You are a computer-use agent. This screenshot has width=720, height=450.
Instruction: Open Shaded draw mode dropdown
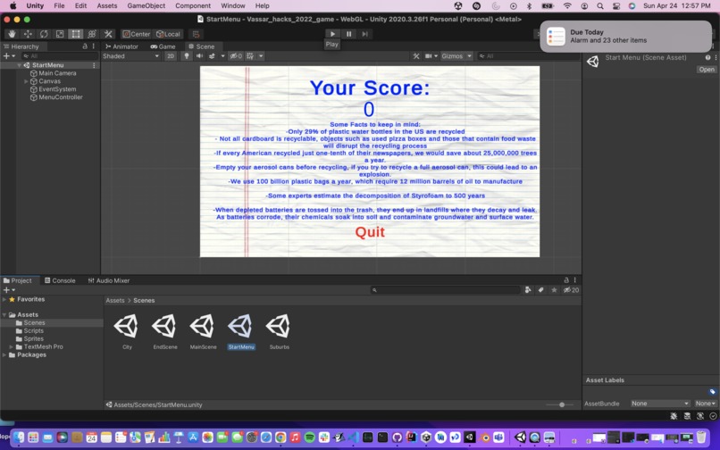(130, 56)
